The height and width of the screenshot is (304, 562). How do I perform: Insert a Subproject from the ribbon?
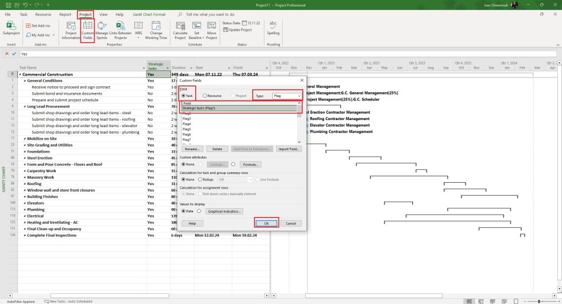click(x=11, y=28)
